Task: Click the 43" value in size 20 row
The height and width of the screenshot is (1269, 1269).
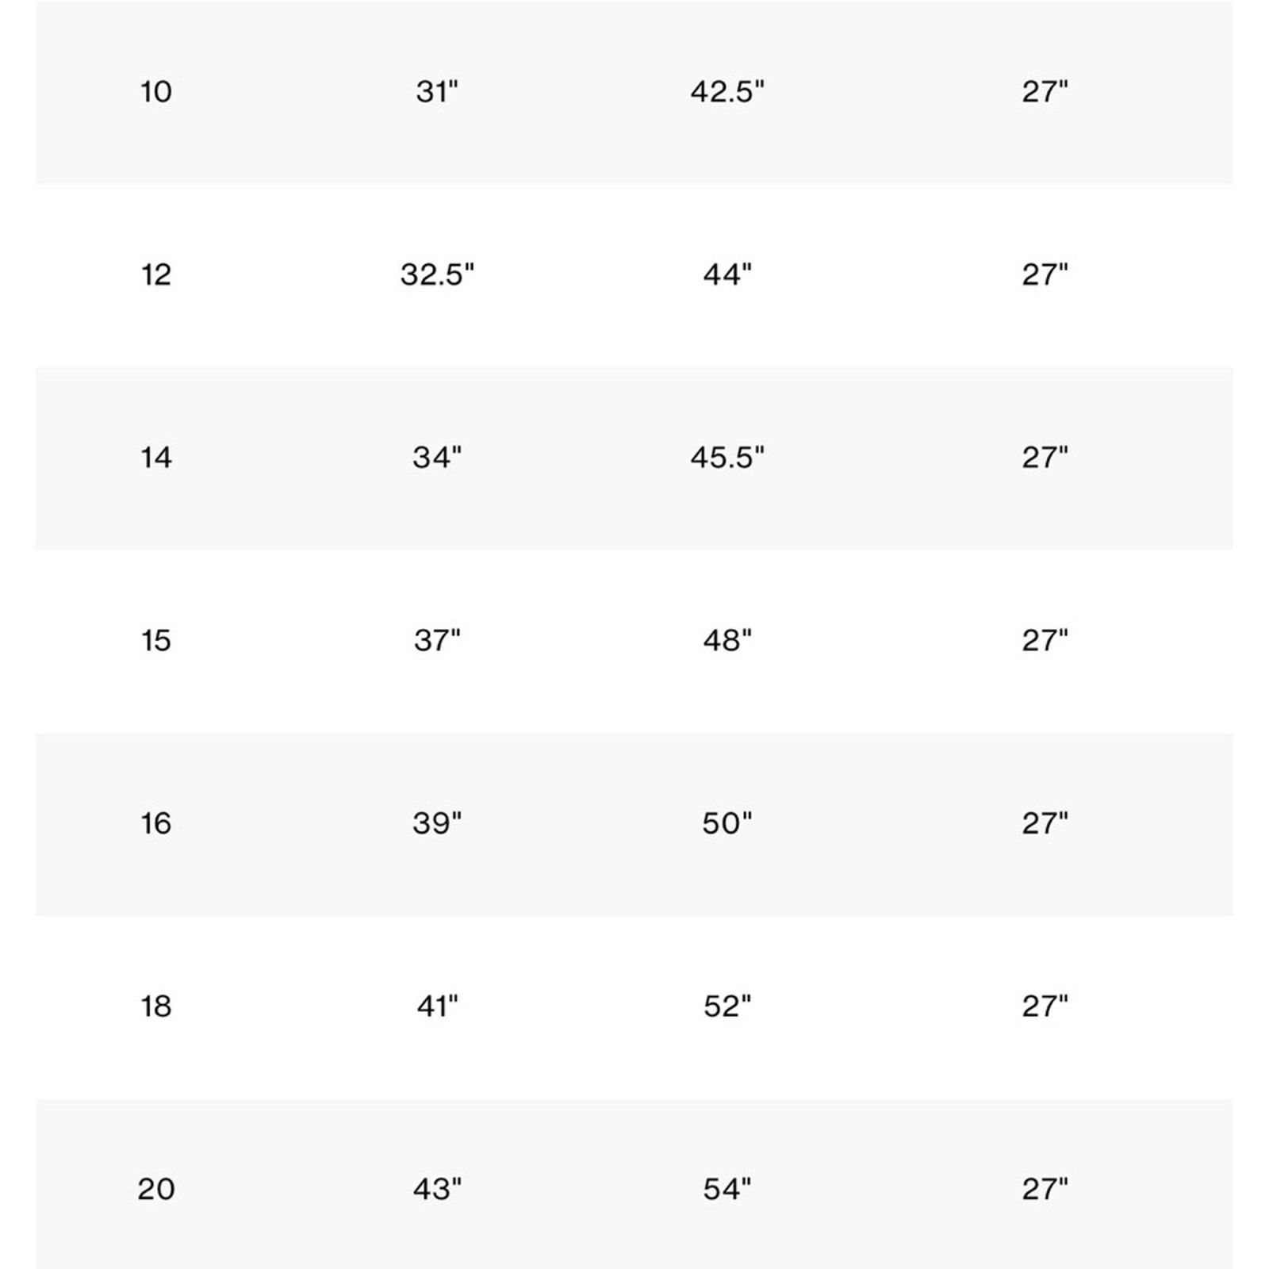Action: (x=437, y=1190)
